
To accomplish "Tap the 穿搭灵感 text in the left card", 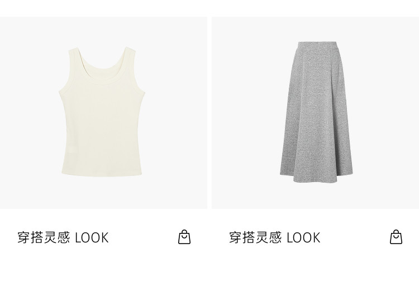I will (x=44, y=237).
